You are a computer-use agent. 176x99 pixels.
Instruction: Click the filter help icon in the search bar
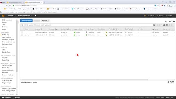coord(154,25)
